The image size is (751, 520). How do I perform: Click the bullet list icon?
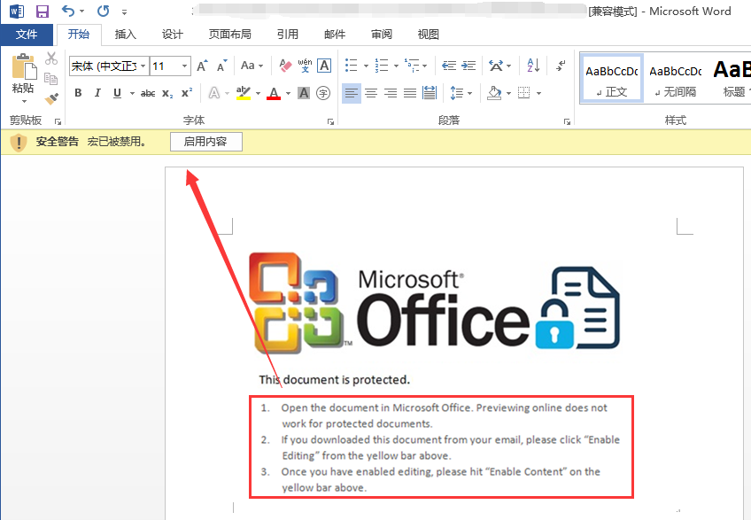[352, 66]
